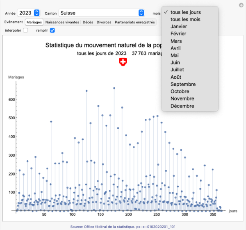
Task: Click the Office fédéral source link
Action: point(123,226)
